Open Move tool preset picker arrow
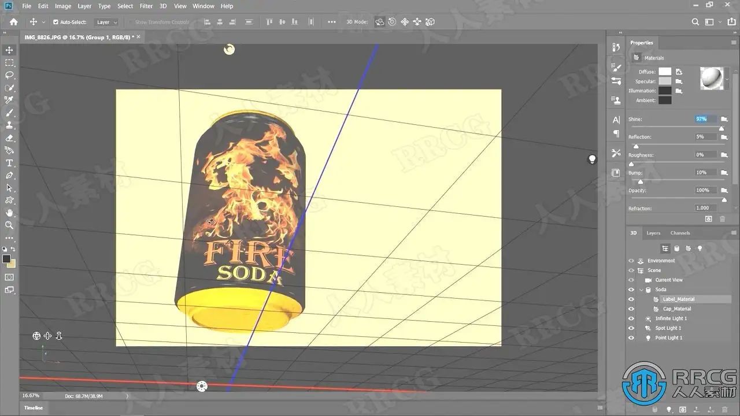The height and width of the screenshot is (416, 740). 43,22
